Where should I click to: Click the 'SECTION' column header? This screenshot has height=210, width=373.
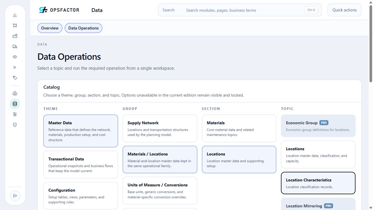pos(211,109)
